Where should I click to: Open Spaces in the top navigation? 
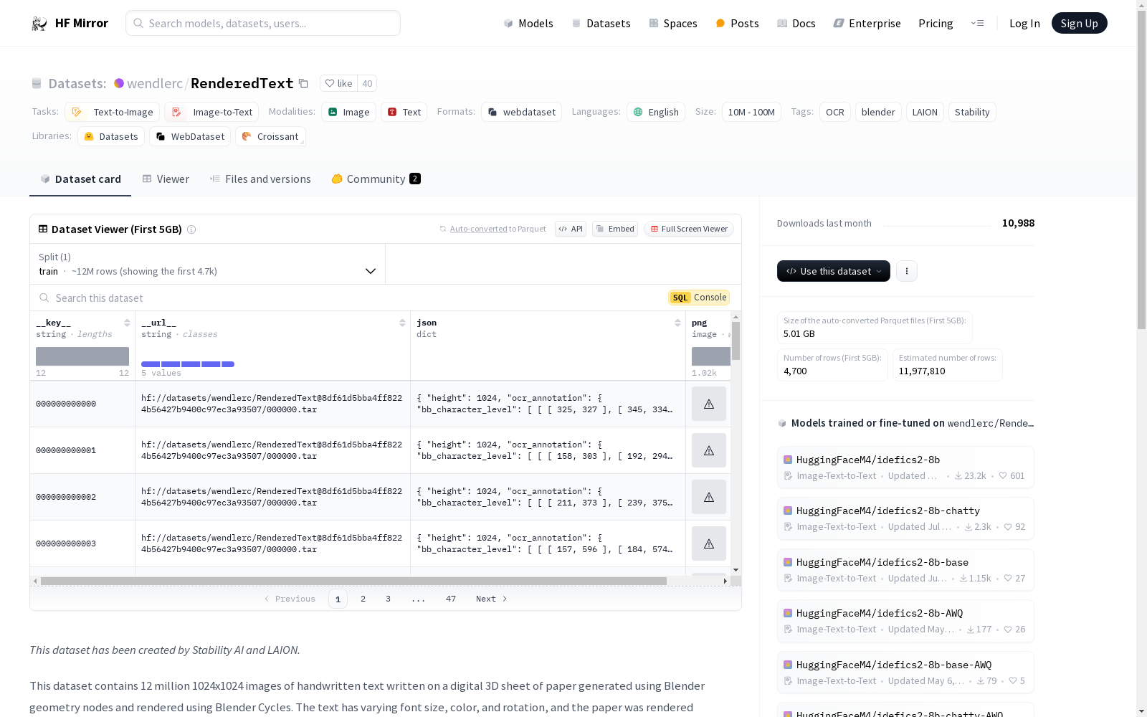[x=673, y=23]
